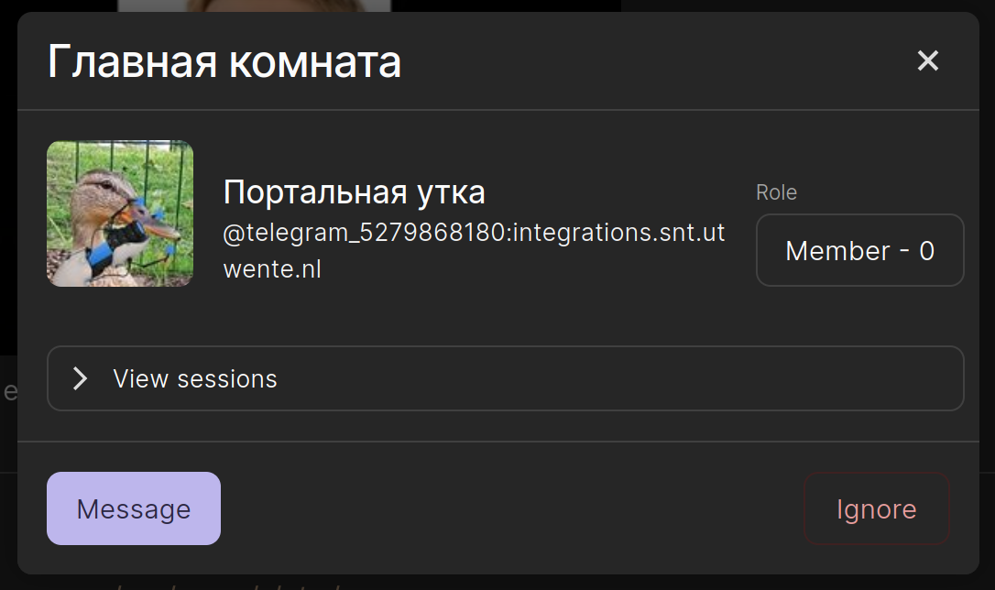This screenshot has height=590, width=995.
Task: Close the Главная комната dialog
Action: [x=928, y=61]
